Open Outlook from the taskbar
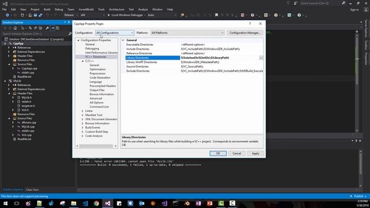The image size is (370, 208). tap(142, 203)
